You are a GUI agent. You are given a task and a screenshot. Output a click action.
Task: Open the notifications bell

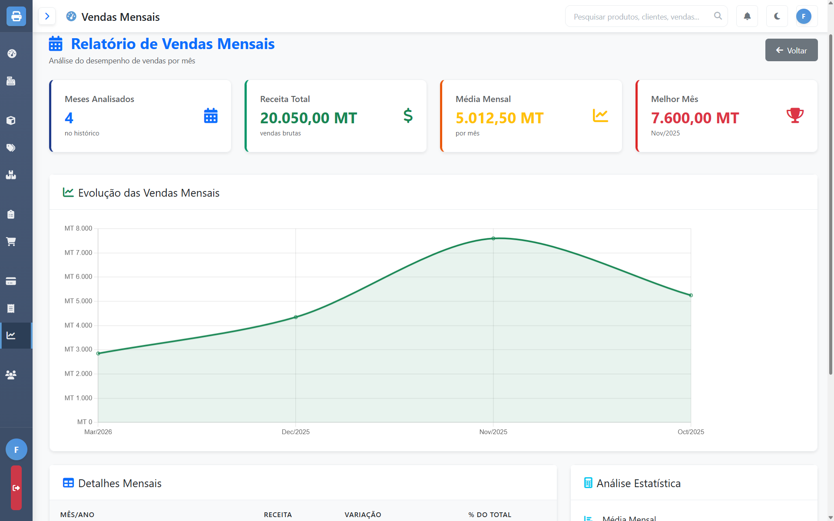point(747,16)
